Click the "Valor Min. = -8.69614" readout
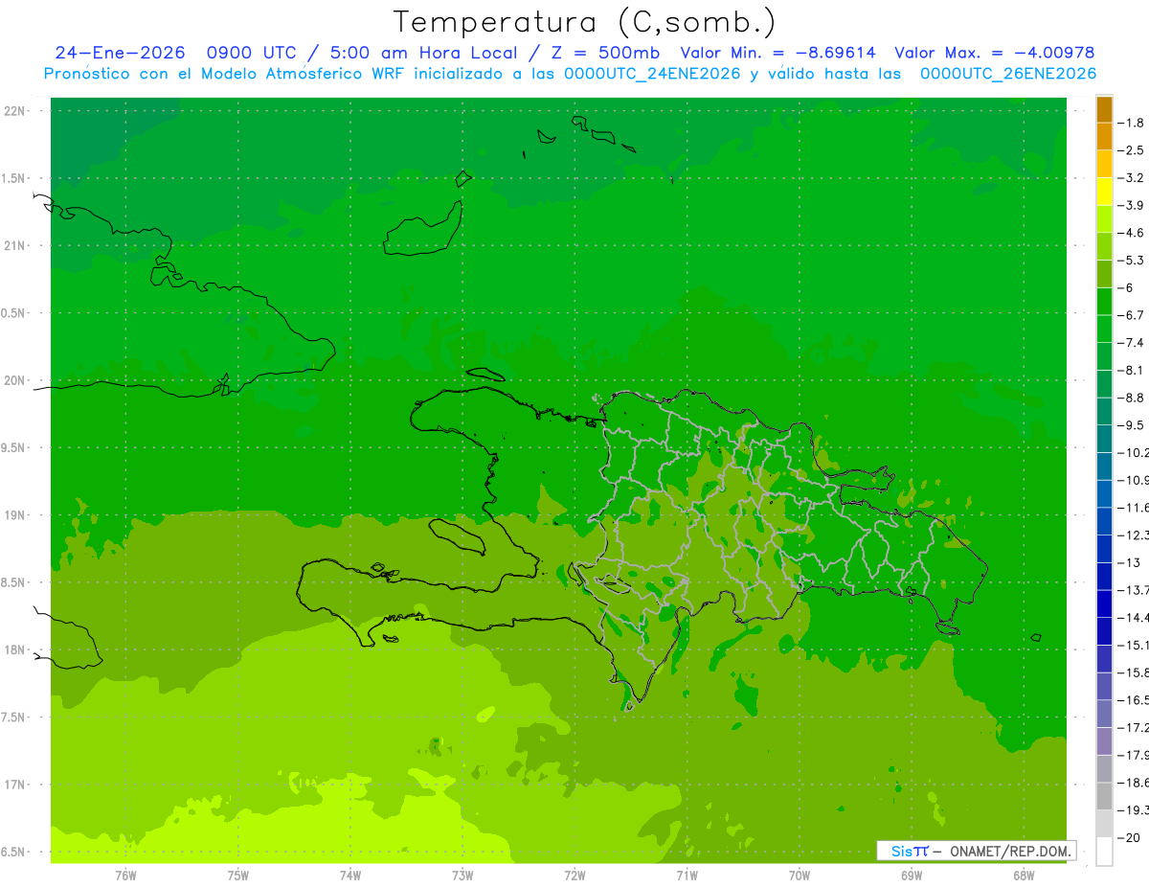The image size is (1149, 888). (777, 53)
